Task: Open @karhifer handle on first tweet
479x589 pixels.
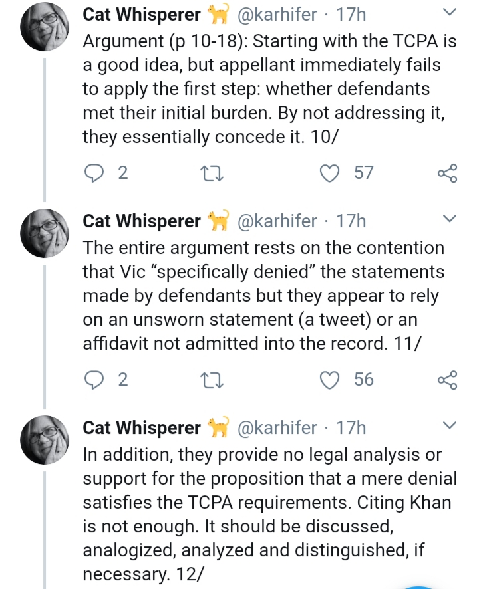Action: tap(277, 15)
